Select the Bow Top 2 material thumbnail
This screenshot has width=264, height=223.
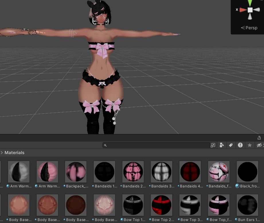(x=161, y=205)
